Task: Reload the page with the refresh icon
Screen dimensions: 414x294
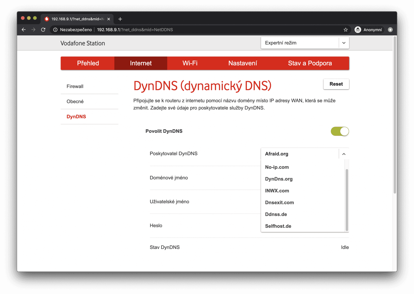Action: [43, 30]
